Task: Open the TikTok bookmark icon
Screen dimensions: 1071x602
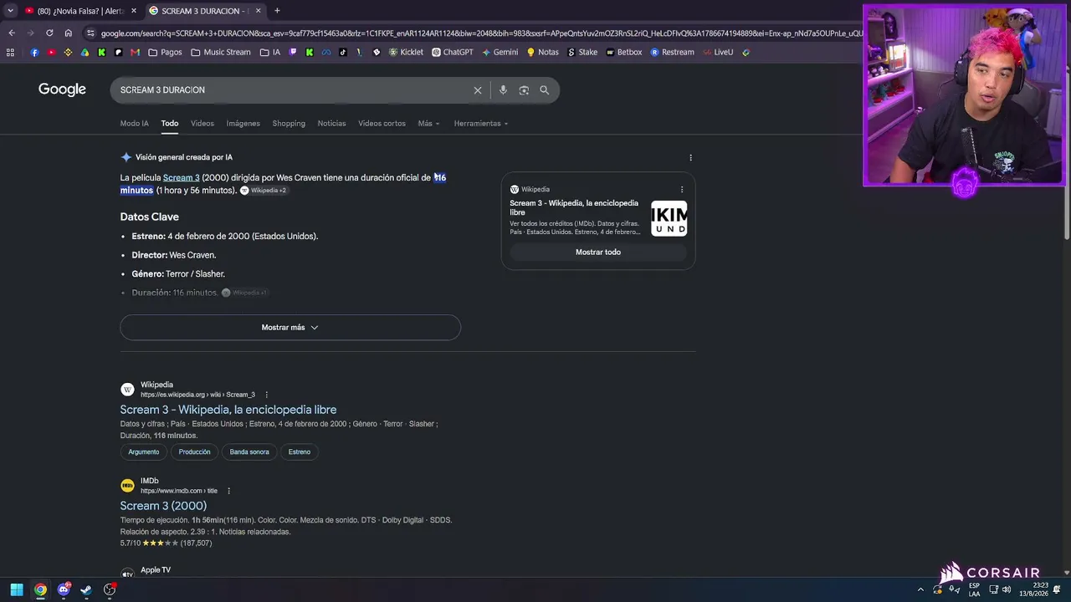Action: 343,52
